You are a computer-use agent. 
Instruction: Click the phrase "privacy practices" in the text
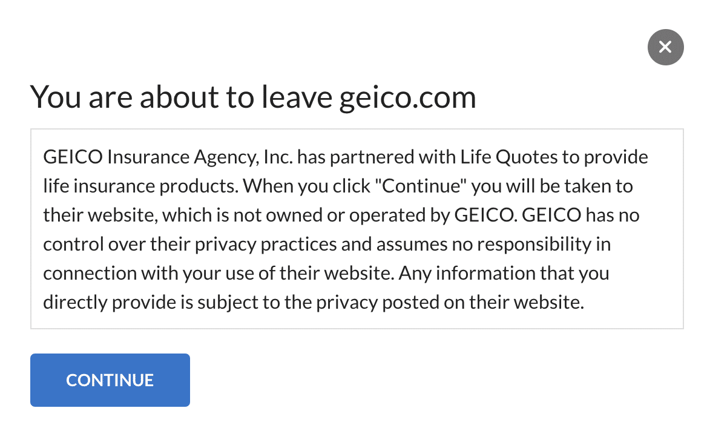tap(266, 244)
